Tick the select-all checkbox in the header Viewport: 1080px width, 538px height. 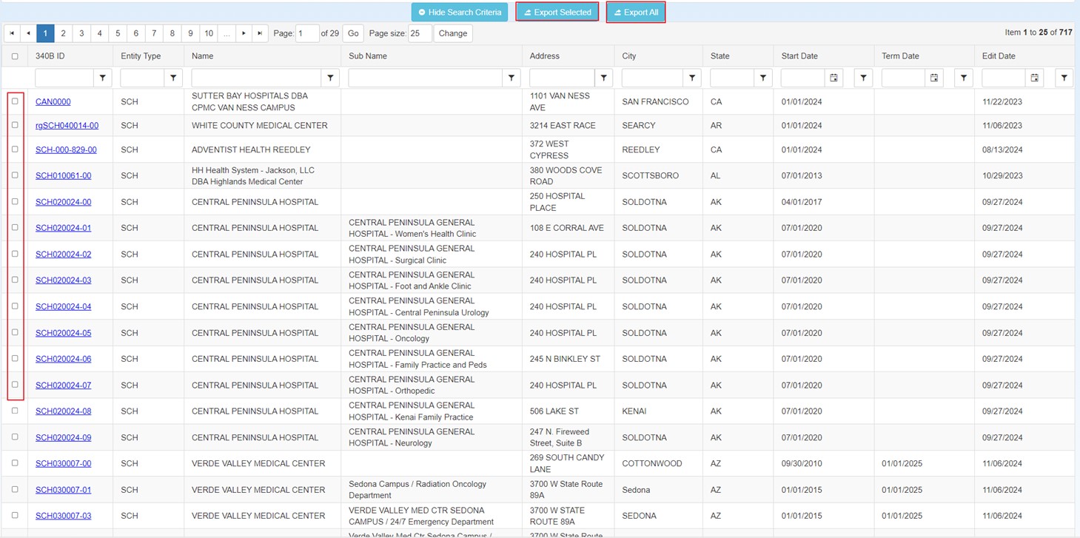[15, 56]
